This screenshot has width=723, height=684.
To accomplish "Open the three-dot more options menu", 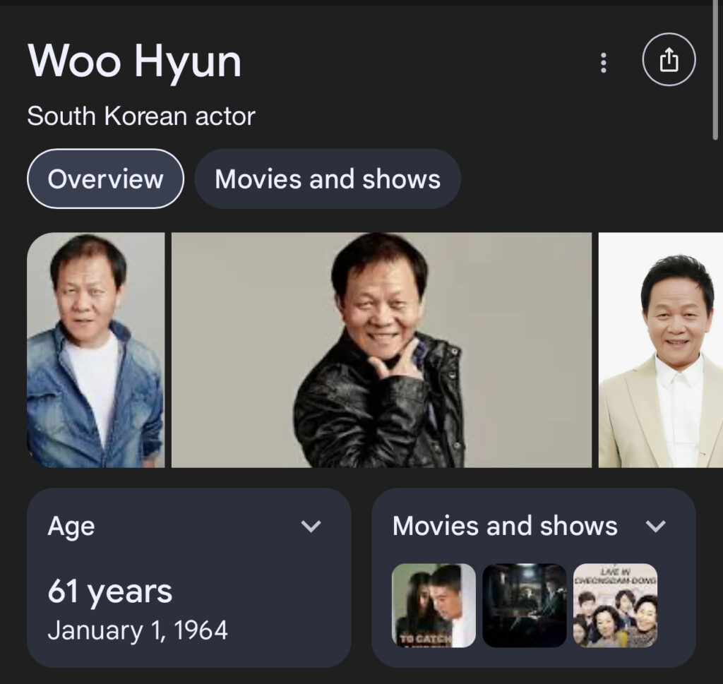I will click(x=603, y=62).
